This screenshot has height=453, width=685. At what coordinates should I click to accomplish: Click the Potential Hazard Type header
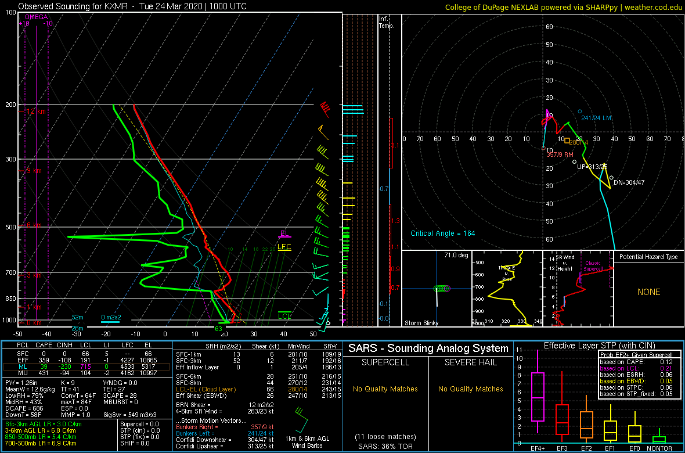[x=649, y=257]
